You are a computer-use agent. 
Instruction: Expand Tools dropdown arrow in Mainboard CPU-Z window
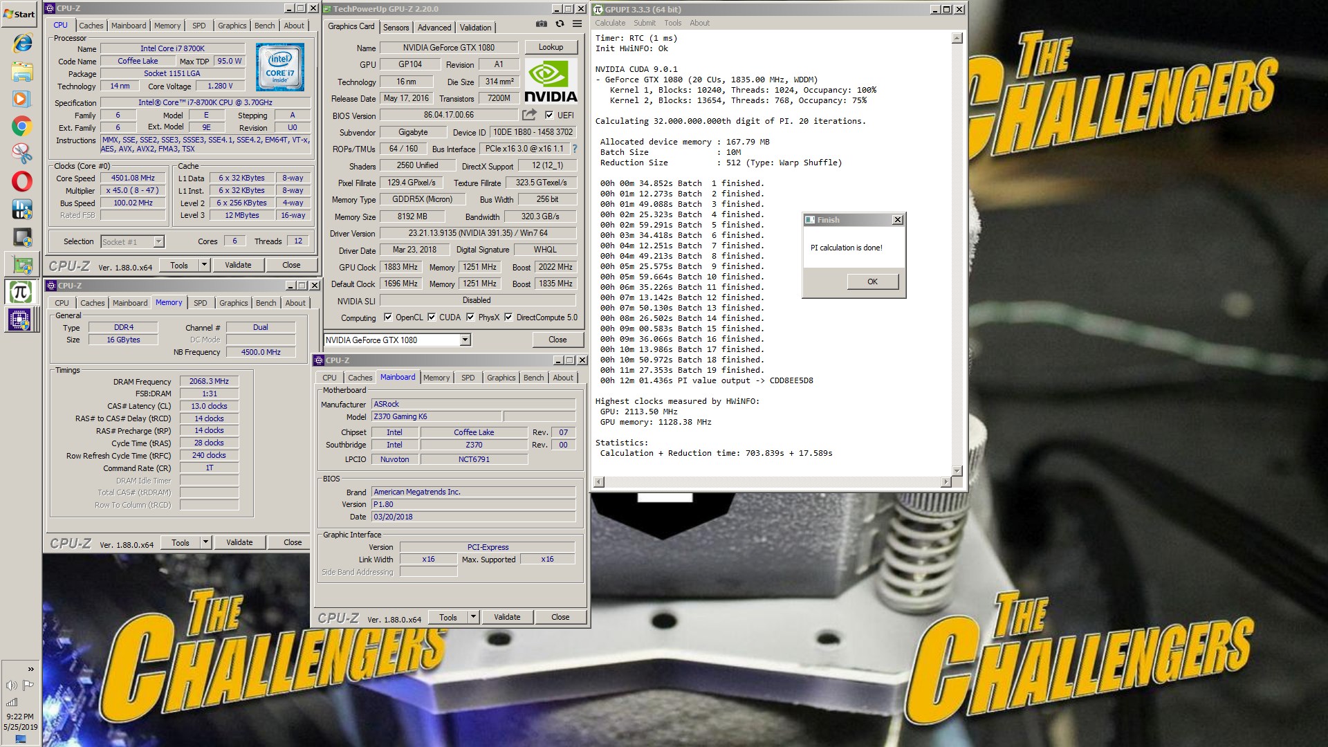coord(473,617)
